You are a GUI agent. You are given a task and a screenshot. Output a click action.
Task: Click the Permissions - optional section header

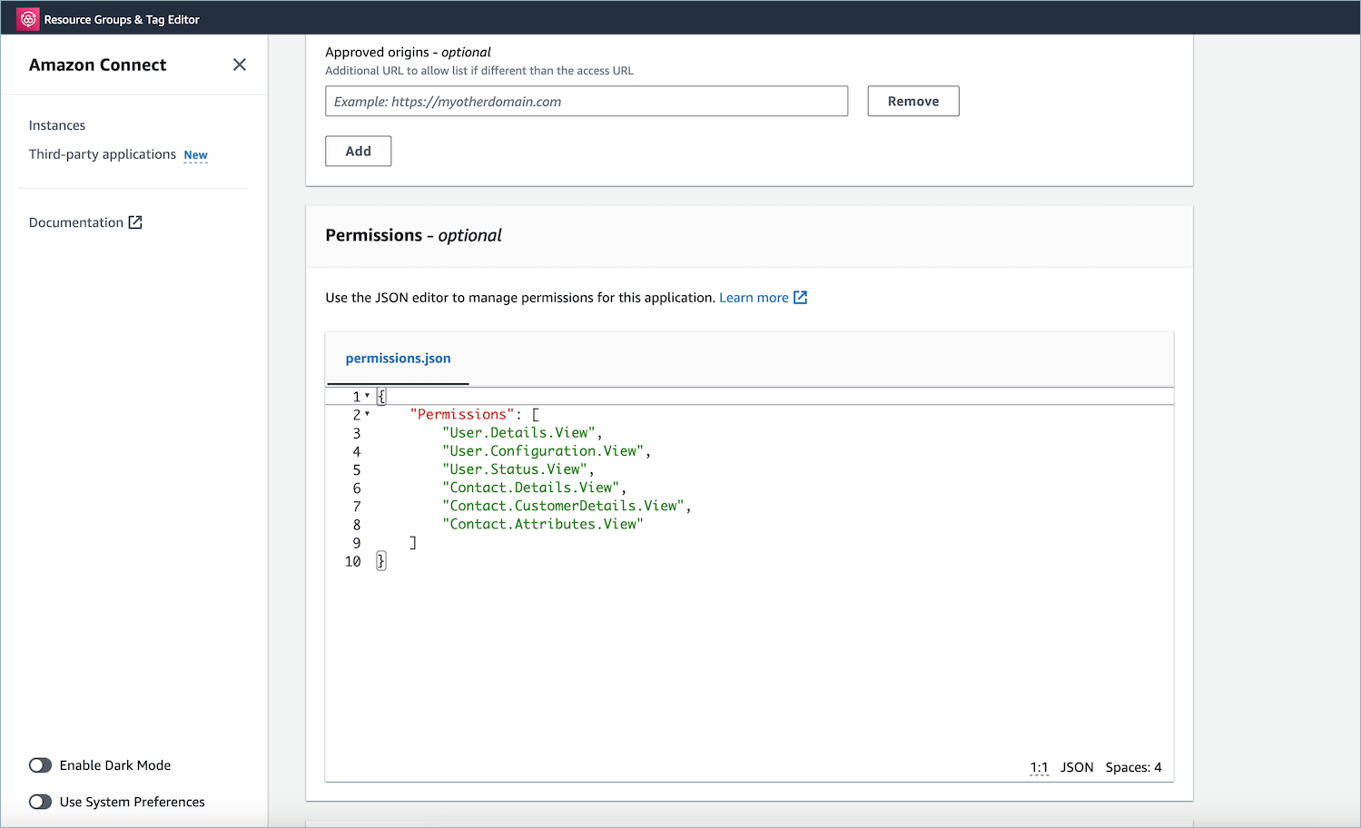point(413,235)
